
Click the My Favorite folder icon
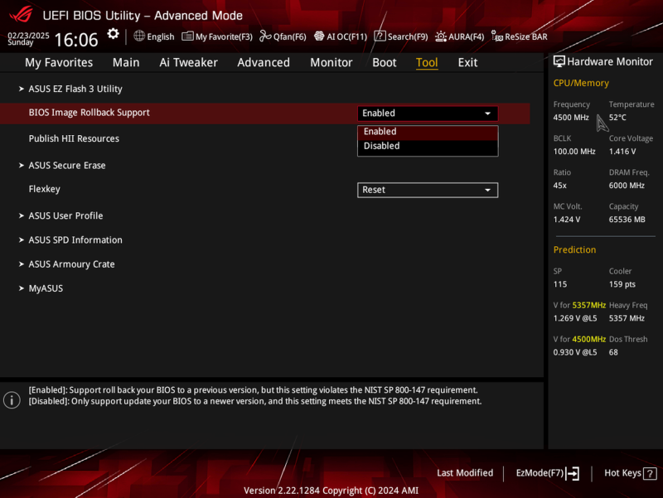click(187, 36)
